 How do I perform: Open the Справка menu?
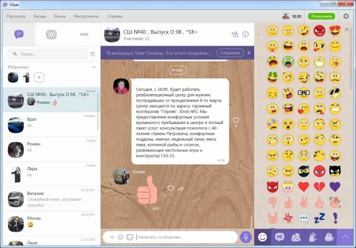[115, 16]
